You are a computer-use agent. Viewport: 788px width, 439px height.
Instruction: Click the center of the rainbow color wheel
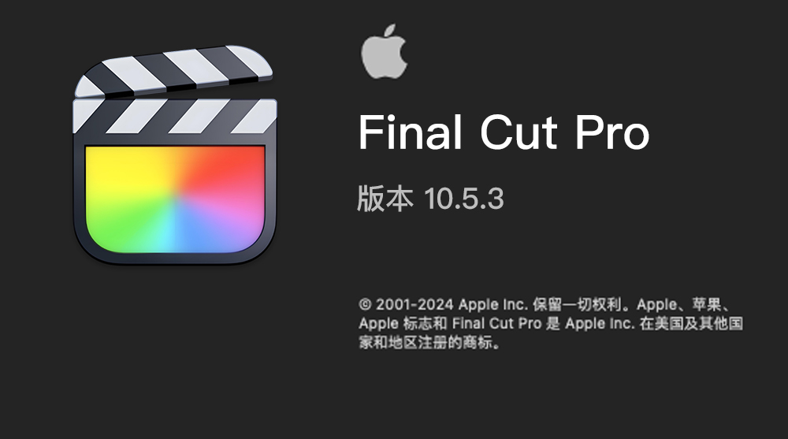coord(175,199)
